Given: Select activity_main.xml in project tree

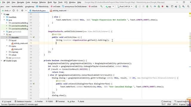Looking at the screenshot, I should point(19,43).
